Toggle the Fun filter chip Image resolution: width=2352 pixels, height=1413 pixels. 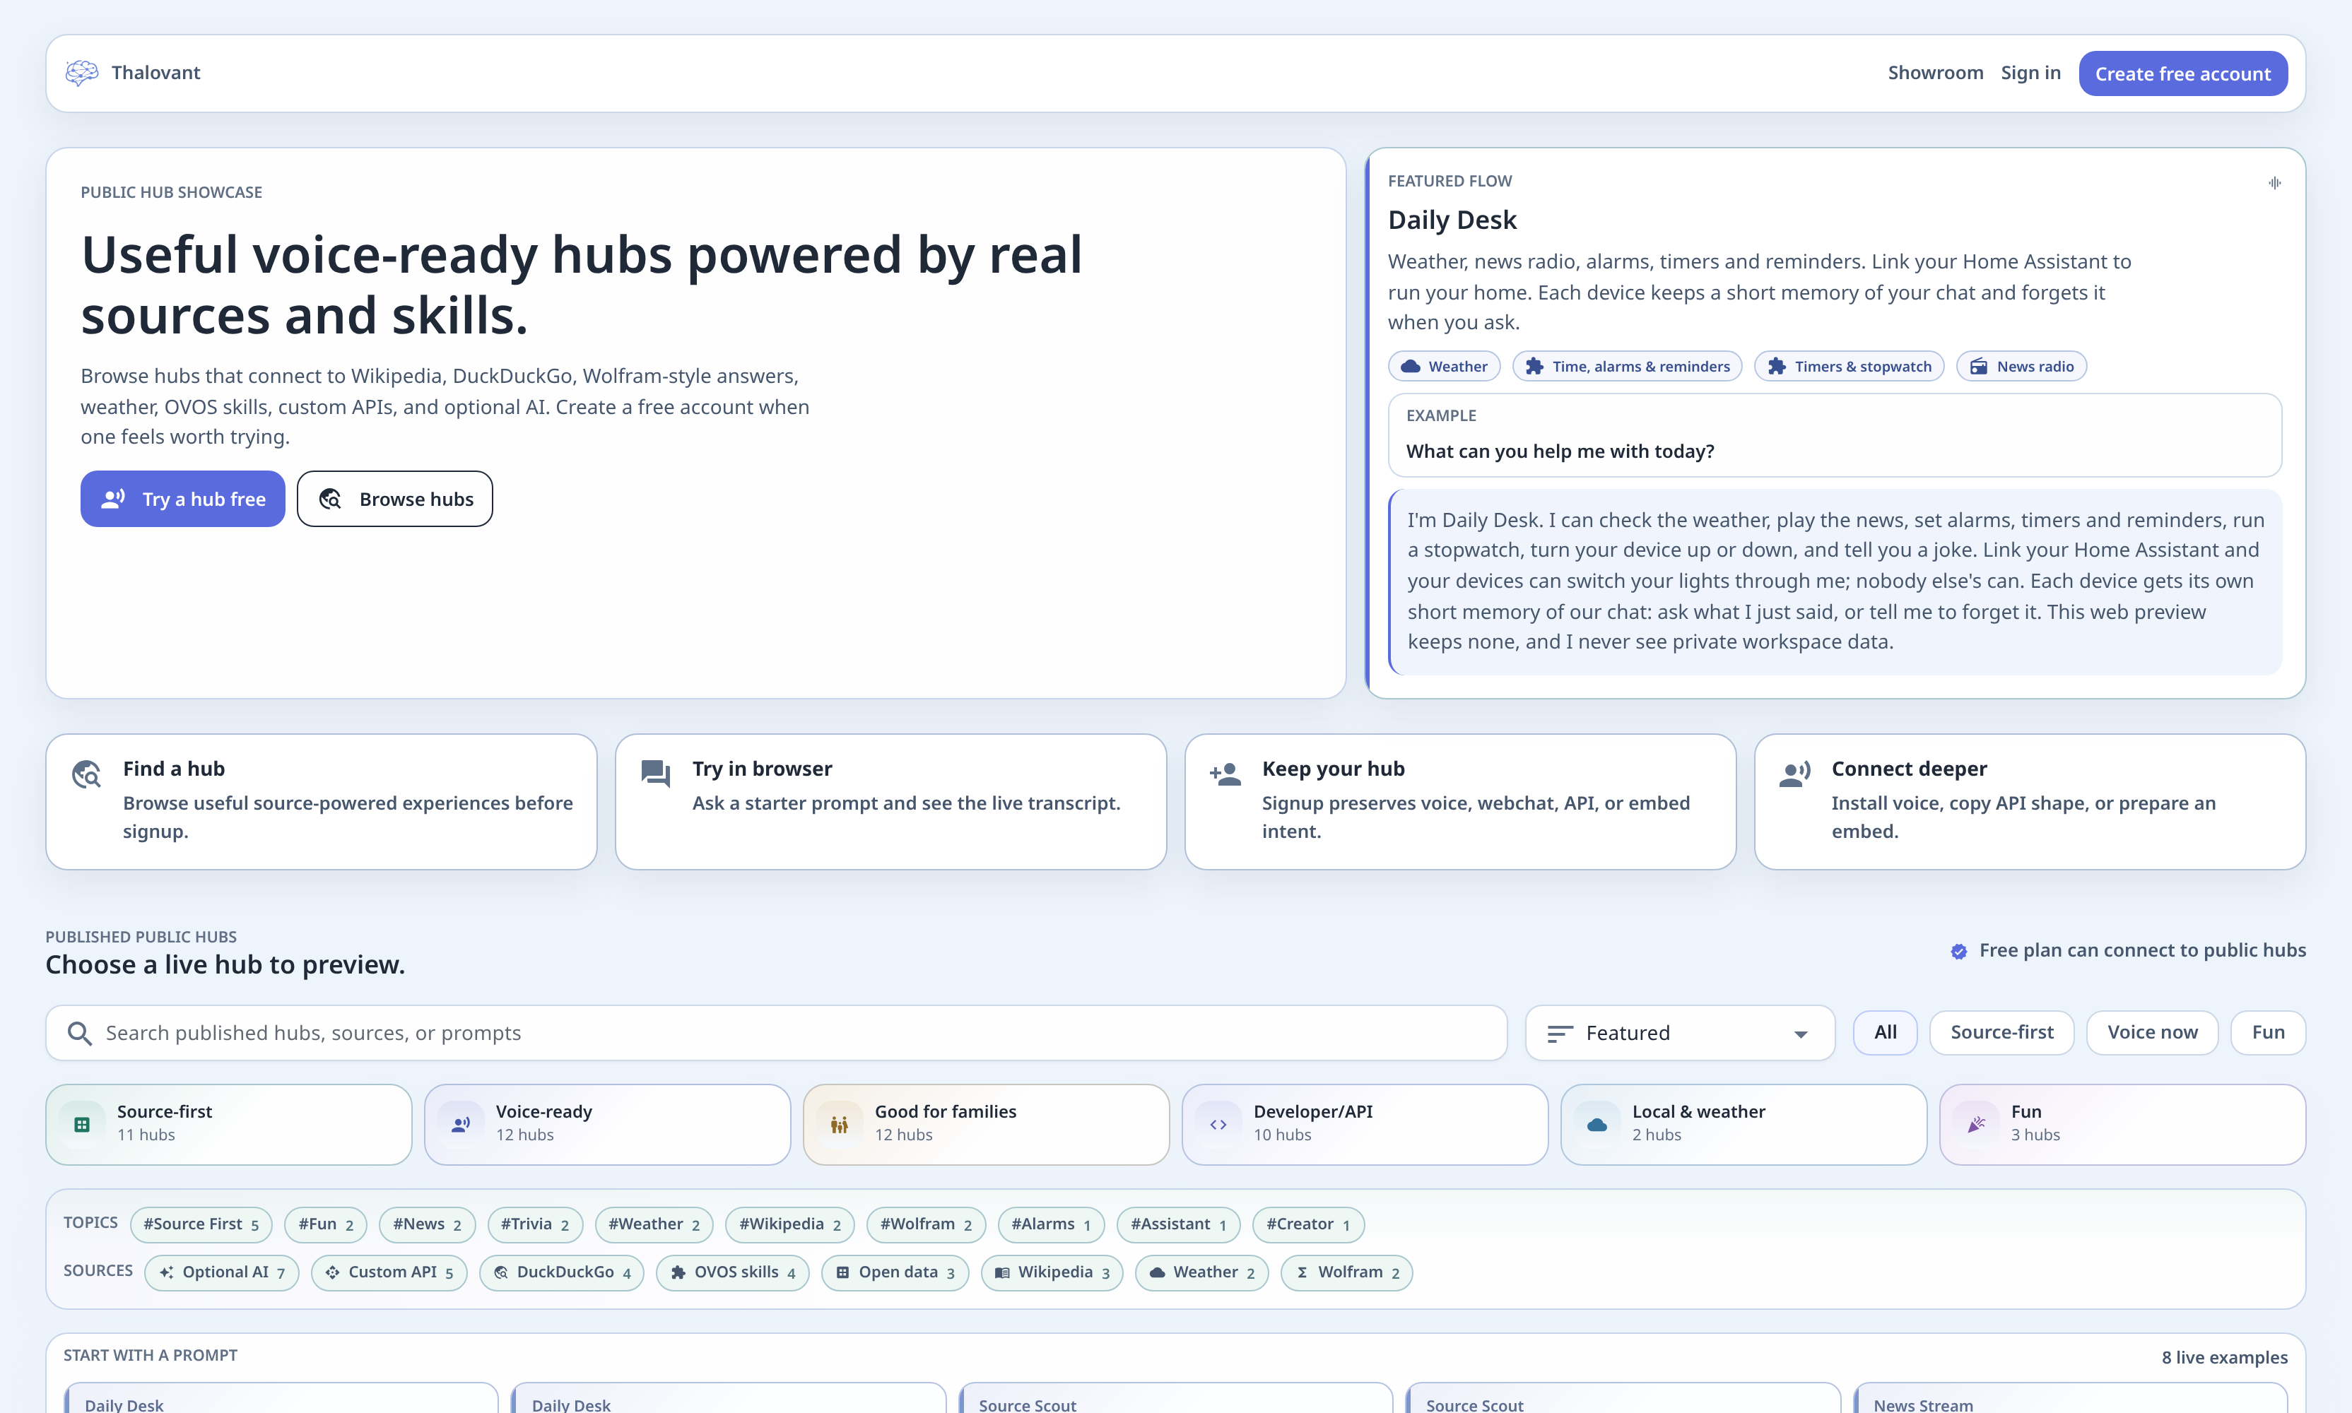[2268, 1032]
